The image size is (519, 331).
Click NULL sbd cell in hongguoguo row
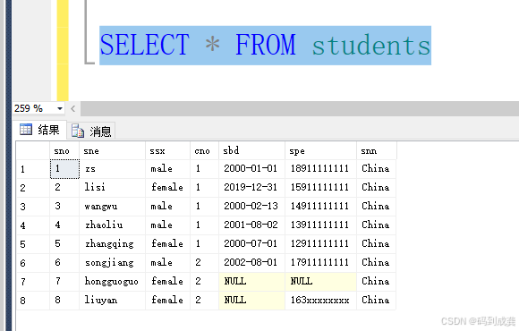tap(251, 283)
